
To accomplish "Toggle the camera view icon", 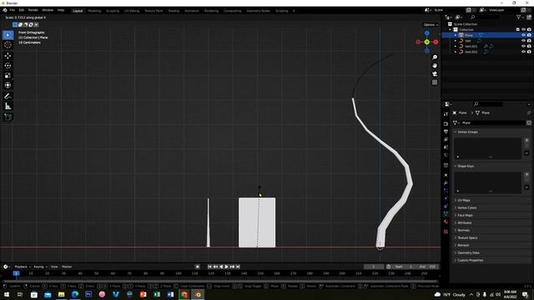I will (435, 74).
